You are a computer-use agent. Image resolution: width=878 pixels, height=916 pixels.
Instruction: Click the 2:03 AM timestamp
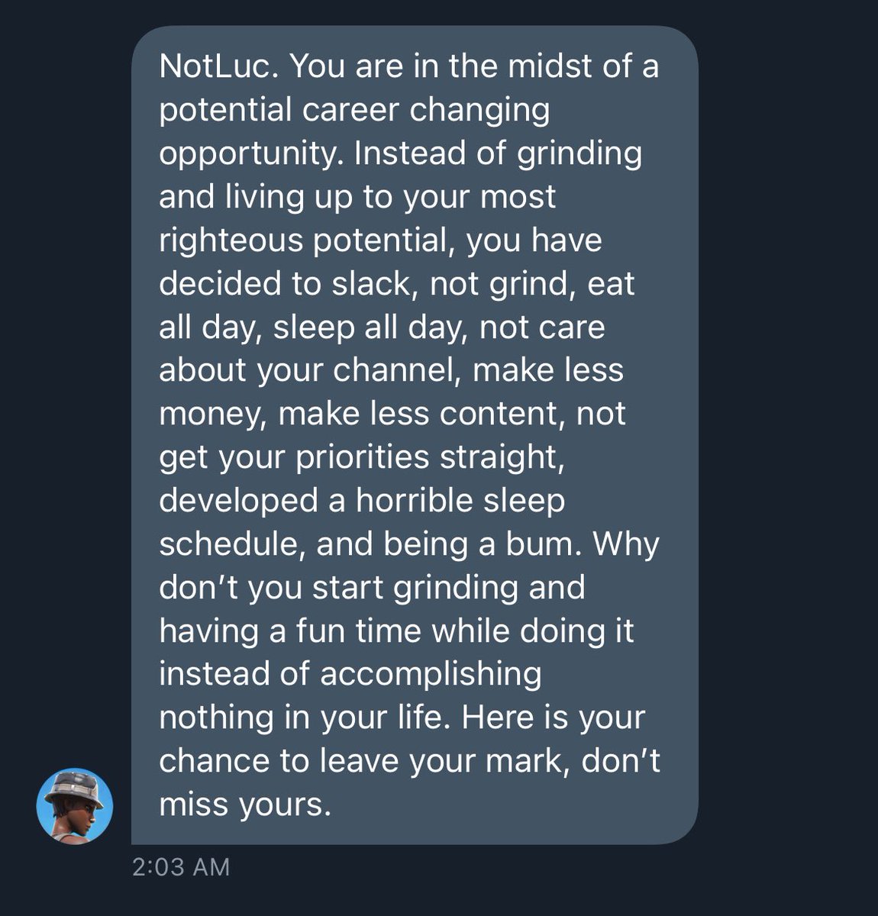tap(180, 867)
